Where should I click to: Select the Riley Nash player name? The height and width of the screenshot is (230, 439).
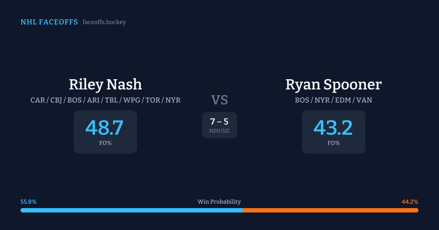point(105,85)
